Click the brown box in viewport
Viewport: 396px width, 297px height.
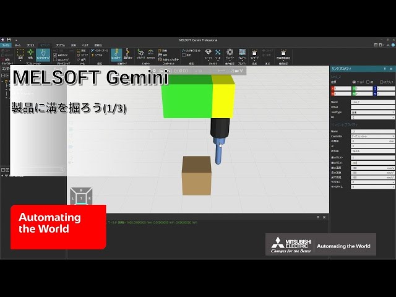click(197, 177)
